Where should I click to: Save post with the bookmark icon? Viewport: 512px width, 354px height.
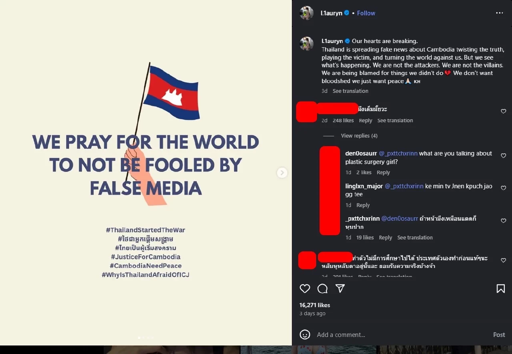pyautogui.click(x=500, y=289)
